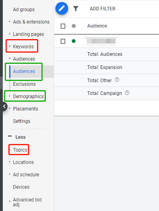Click the green status dot in audience row
This screenshot has width=159, height=211.
[x=74, y=41]
